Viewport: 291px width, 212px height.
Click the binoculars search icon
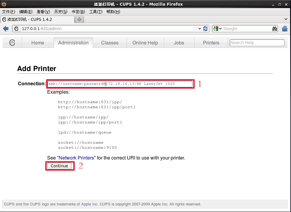pos(275,29)
